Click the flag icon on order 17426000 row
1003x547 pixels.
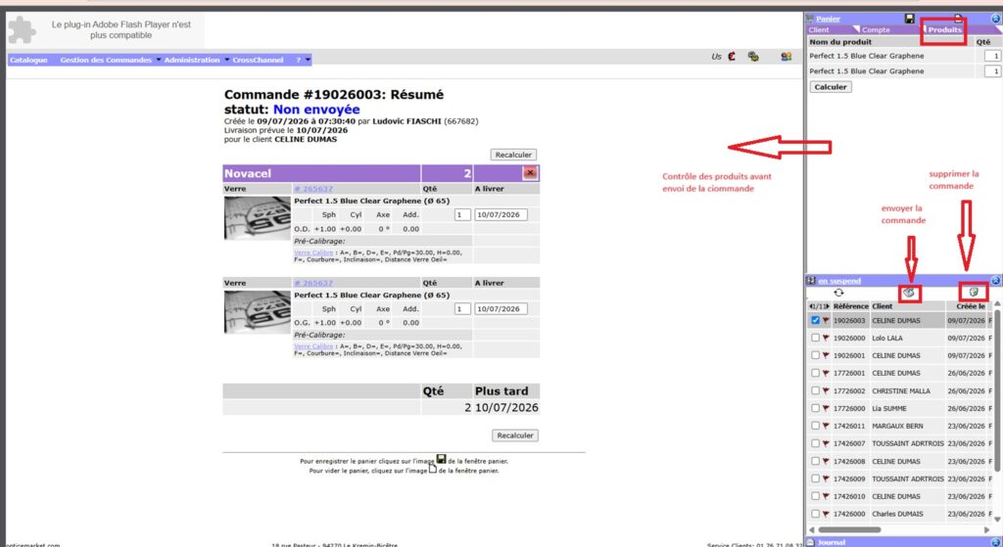tap(826, 514)
